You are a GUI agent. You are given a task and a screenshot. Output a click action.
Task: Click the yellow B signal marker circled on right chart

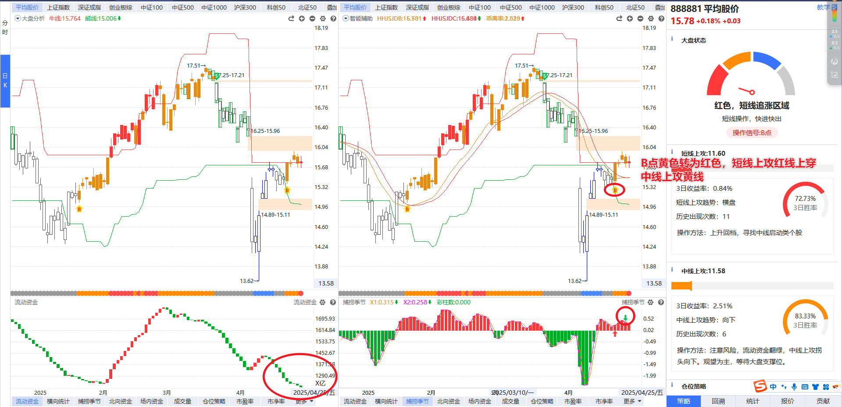pos(615,190)
